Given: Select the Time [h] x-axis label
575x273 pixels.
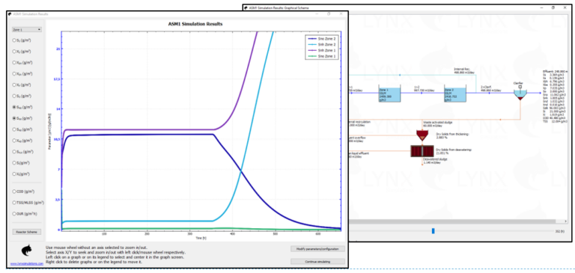Looking at the screenshot, I should [201, 238].
